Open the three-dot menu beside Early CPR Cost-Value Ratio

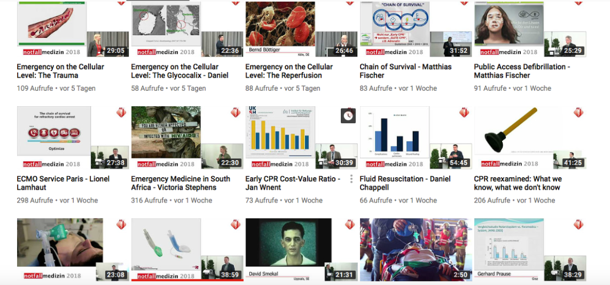pyautogui.click(x=351, y=179)
